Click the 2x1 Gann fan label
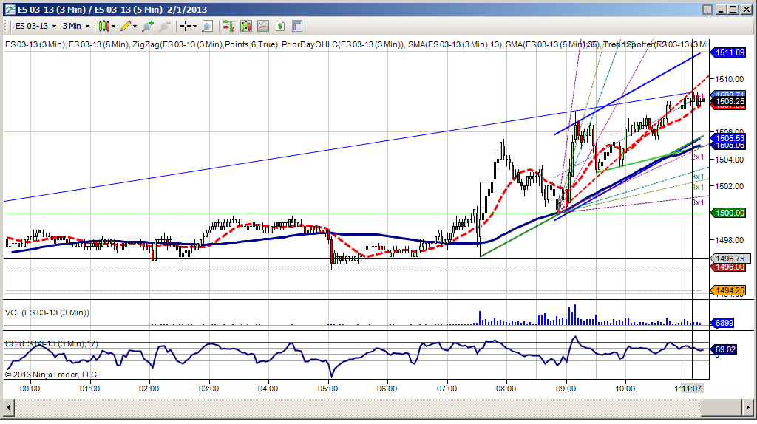 click(x=698, y=157)
